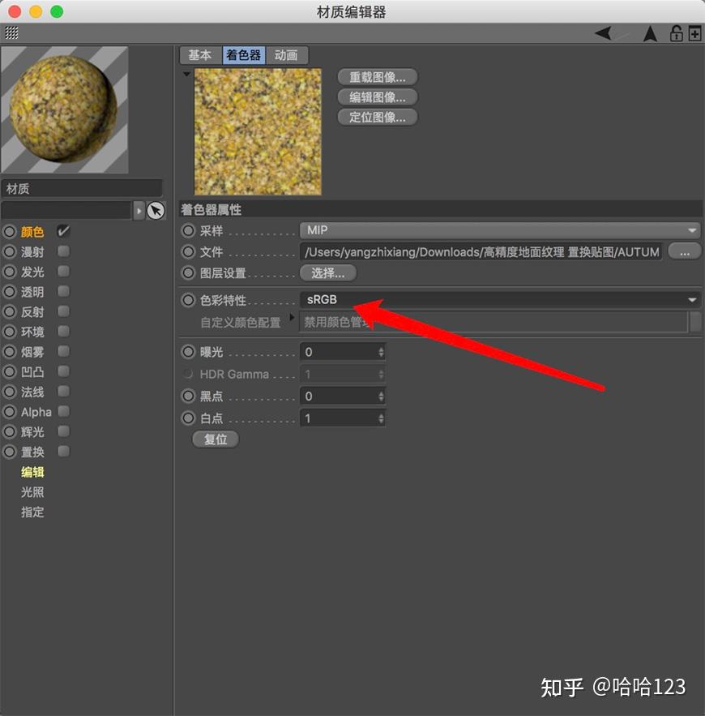The image size is (705, 716).
Task: Click the plus icon at top-right corner
Action: point(694,32)
